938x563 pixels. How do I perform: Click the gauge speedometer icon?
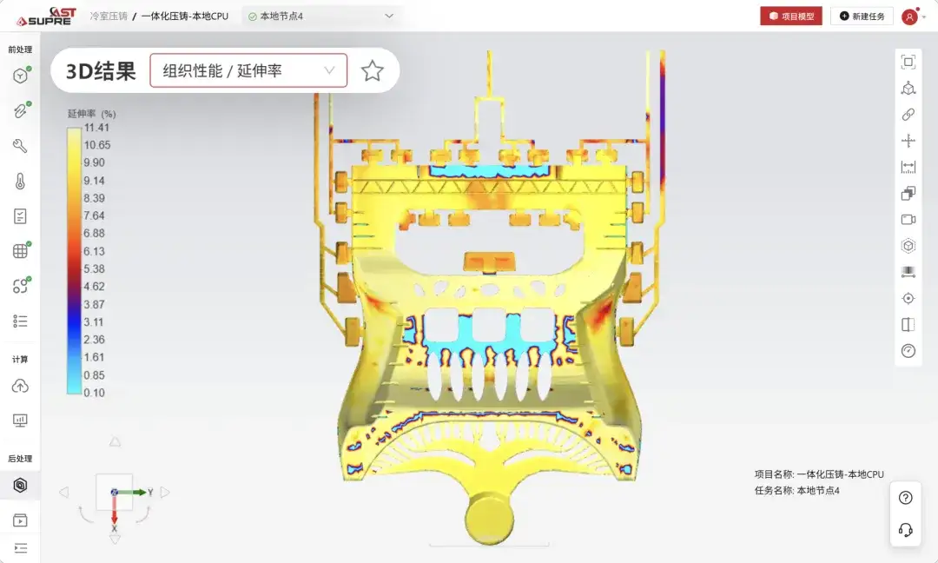pyautogui.click(x=908, y=351)
